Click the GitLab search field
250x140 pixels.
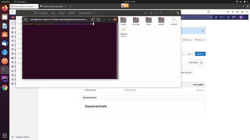pyautogui.click(x=196, y=17)
